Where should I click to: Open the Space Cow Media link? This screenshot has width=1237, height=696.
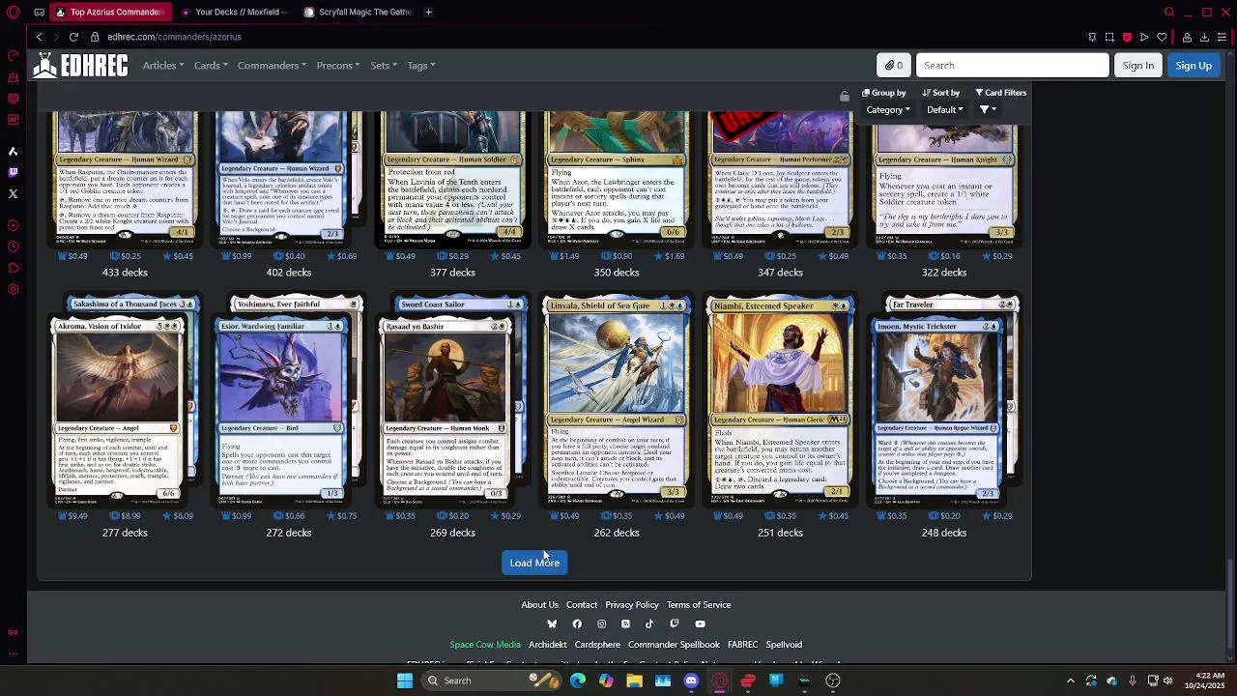[x=485, y=645]
